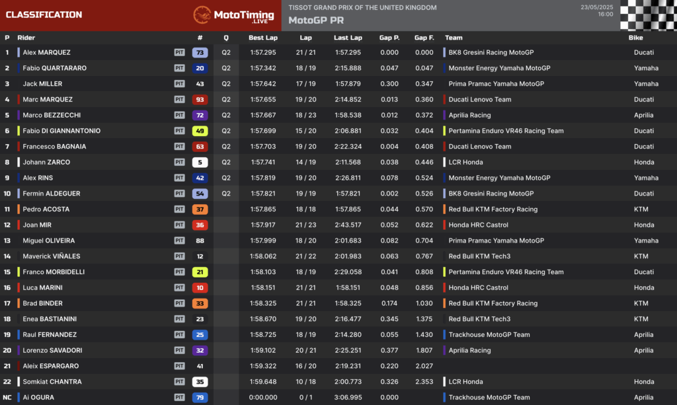
Task: Click the MotoGP PR session title
Action: (x=316, y=20)
